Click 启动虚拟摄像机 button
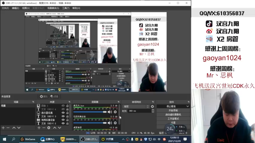This screenshot has width=255, height=143. [x=173, y=114]
